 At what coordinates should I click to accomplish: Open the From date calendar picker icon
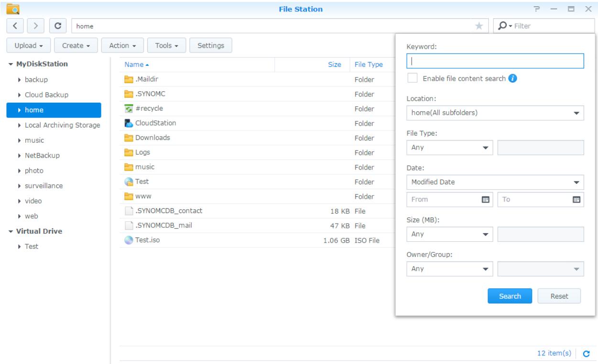[x=486, y=199]
